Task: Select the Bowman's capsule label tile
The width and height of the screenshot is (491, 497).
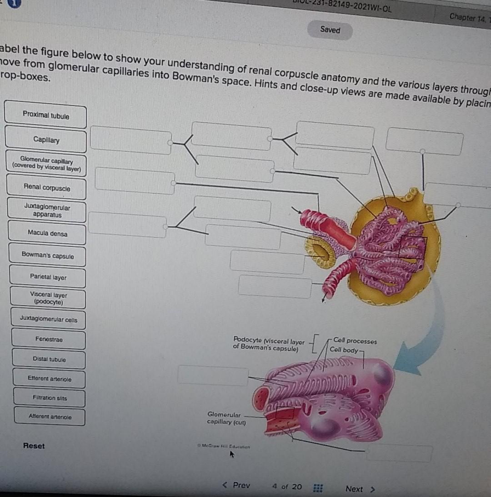Action: pos(48,255)
